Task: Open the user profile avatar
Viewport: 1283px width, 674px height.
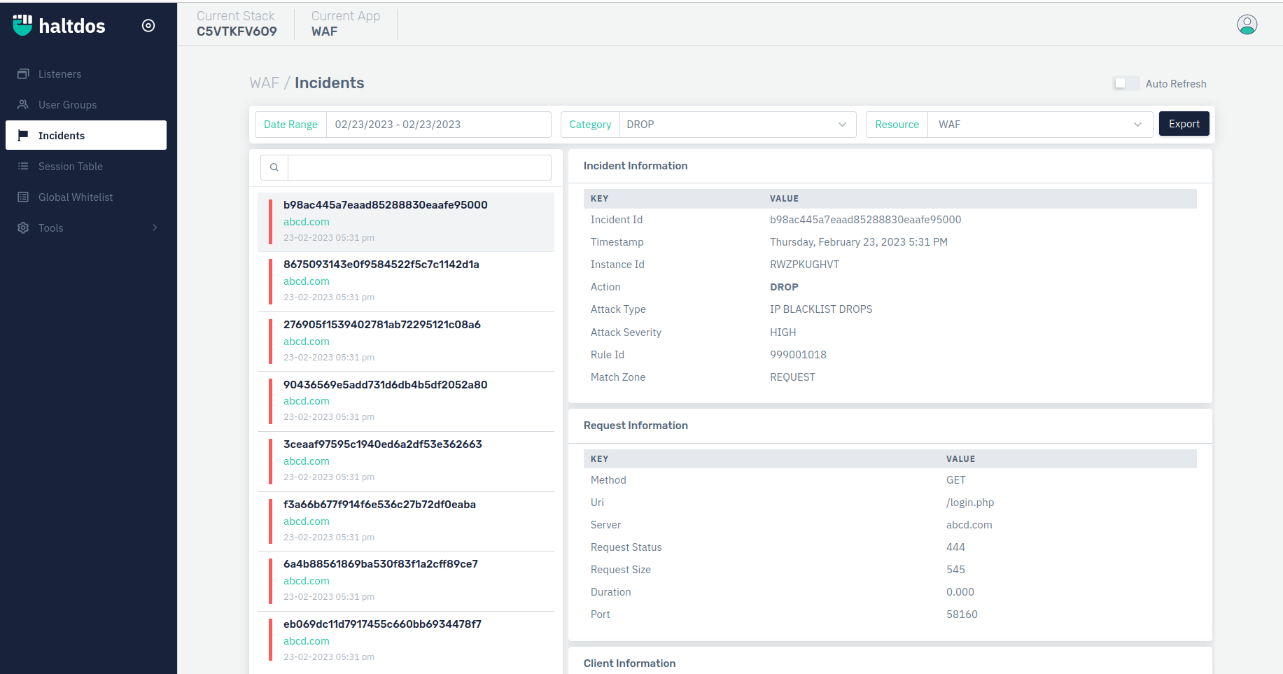Action: coord(1247,24)
